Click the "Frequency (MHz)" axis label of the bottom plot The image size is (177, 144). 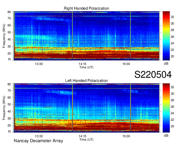coord(4,108)
